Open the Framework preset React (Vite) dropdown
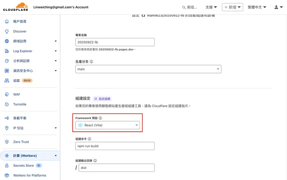The width and height of the screenshot is (287, 180). point(108,125)
